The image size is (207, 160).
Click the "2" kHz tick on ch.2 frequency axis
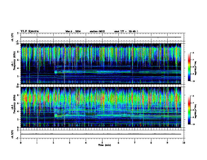click(x=18, y=119)
